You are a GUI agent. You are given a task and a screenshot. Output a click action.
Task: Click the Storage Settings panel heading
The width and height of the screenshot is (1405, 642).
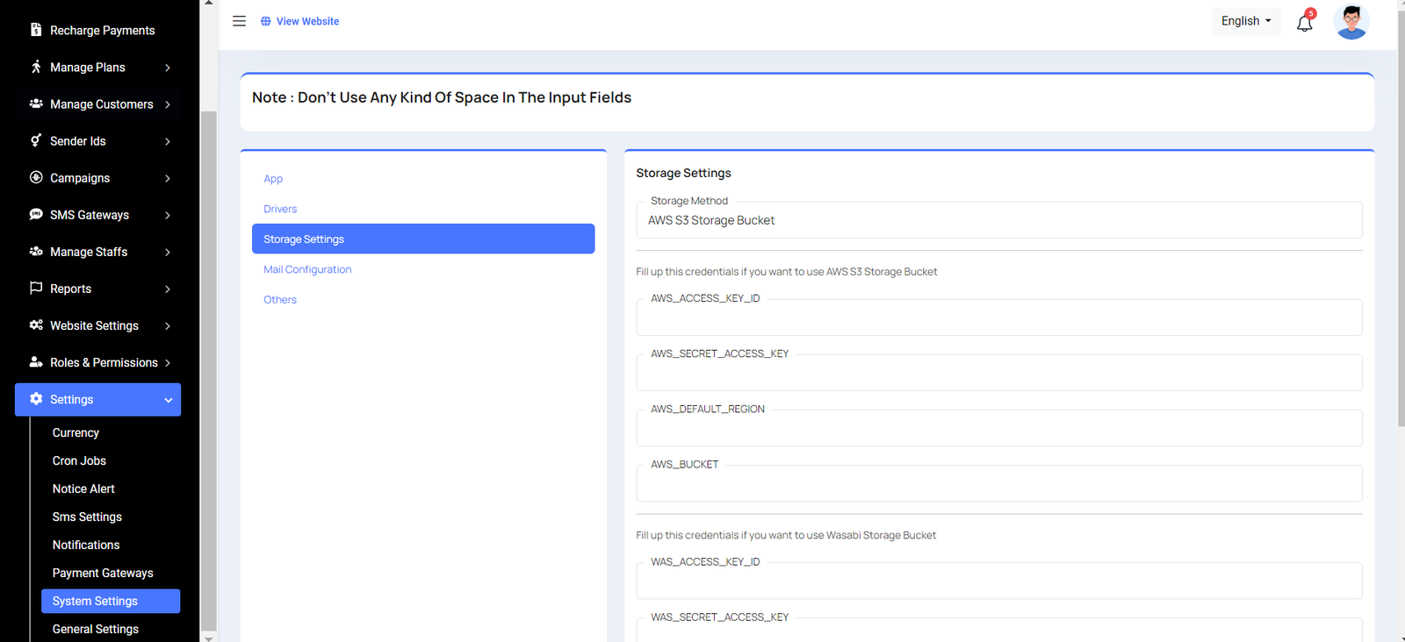[x=683, y=173]
